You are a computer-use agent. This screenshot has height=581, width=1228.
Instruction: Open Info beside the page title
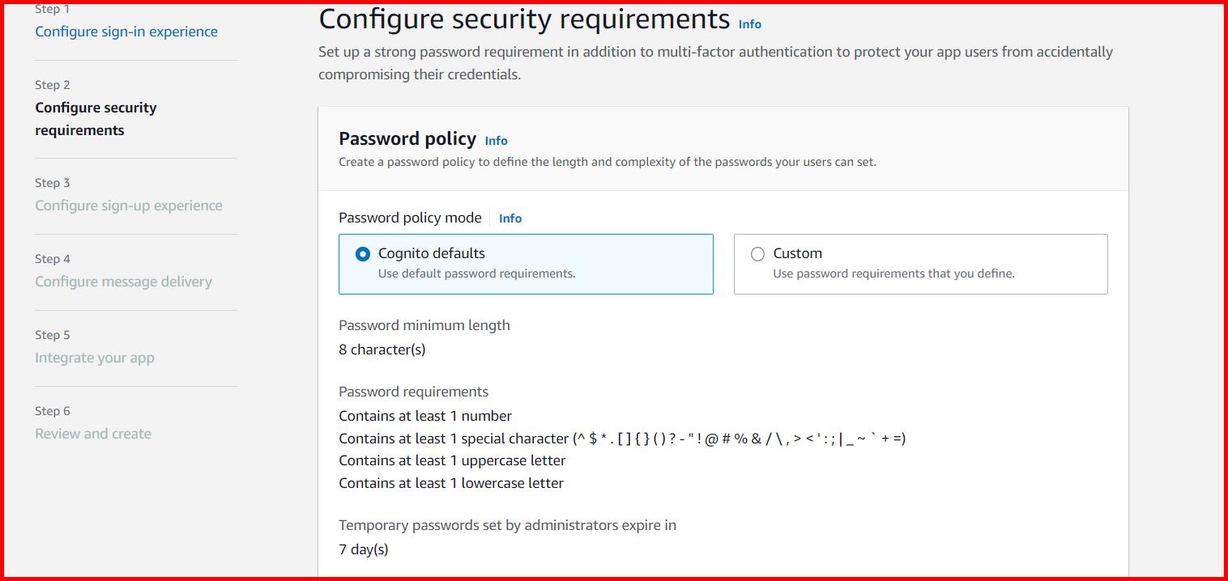coord(749,24)
